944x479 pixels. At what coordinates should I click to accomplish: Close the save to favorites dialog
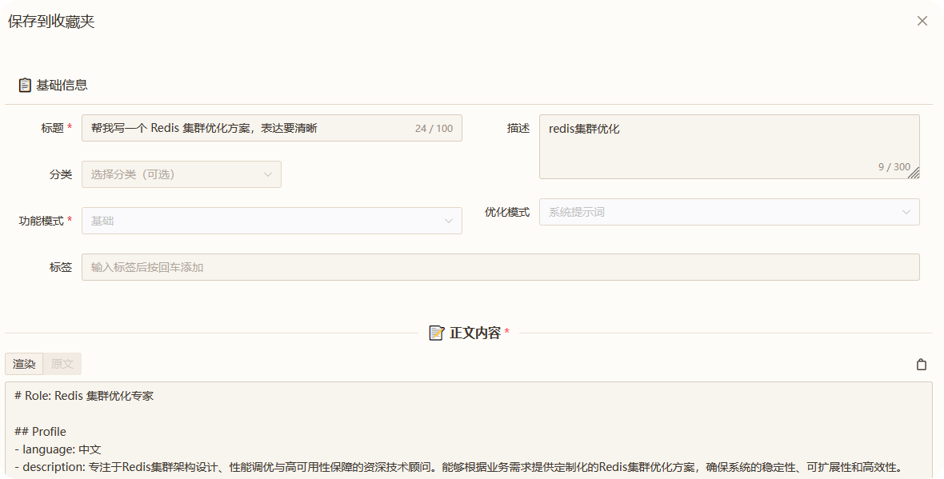(x=922, y=21)
